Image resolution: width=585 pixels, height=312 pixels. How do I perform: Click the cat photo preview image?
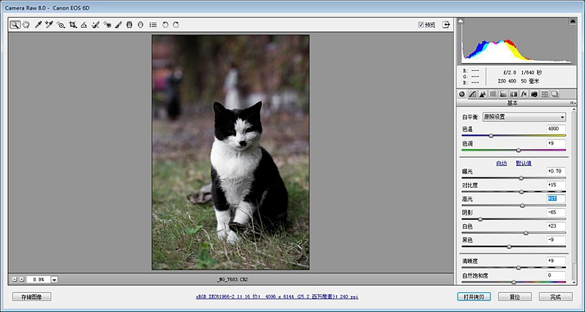tap(230, 152)
